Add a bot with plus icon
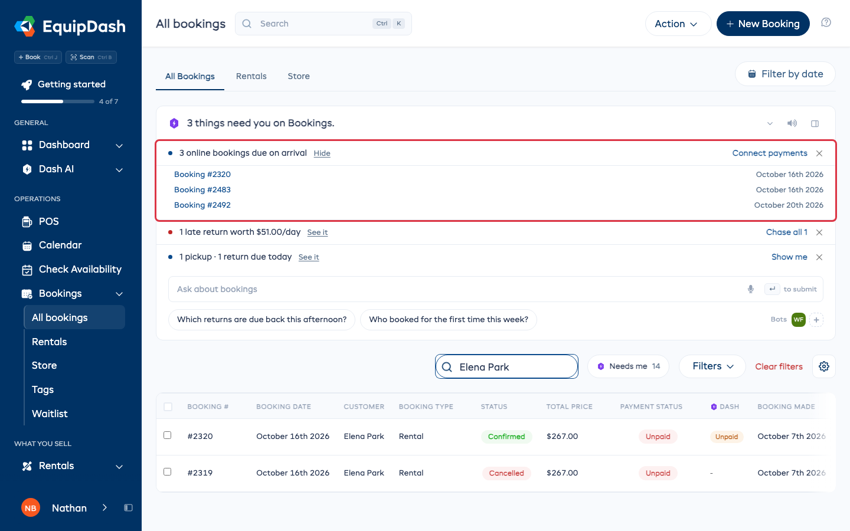This screenshot has height=531, width=850. (x=816, y=320)
